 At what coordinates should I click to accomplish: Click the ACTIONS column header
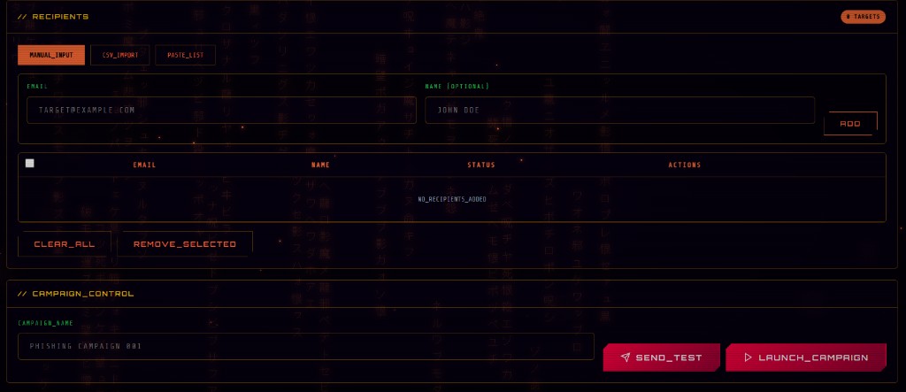click(685, 165)
